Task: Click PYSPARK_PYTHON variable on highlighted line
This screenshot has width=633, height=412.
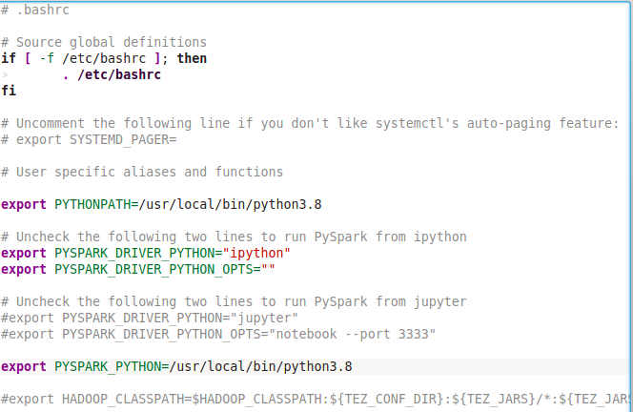Action: (x=108, y=366)
